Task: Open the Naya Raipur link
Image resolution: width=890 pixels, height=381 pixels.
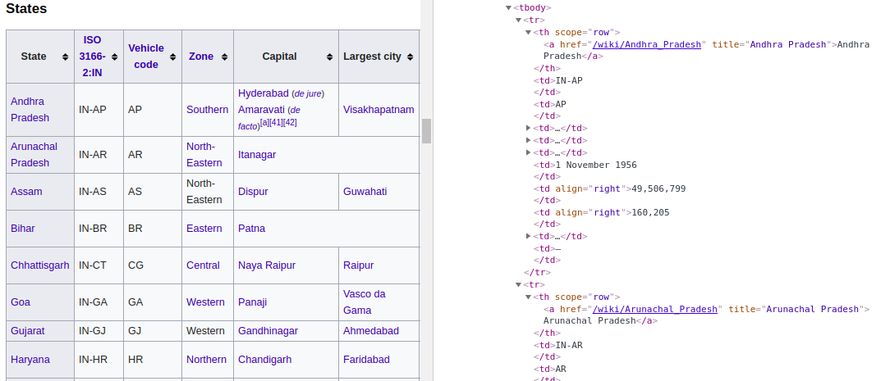Action: click(x=267, y=265)
